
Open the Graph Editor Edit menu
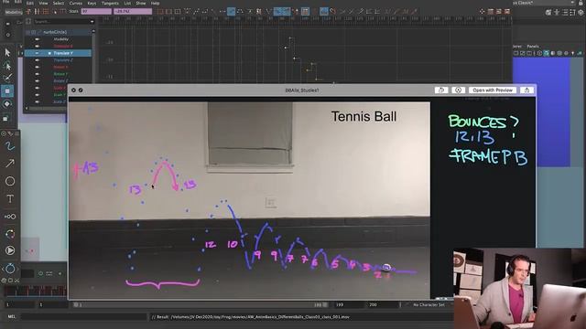click(30, 3)
